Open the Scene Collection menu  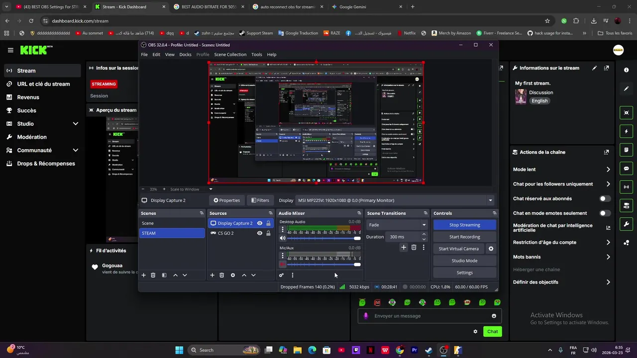[230, 55]
